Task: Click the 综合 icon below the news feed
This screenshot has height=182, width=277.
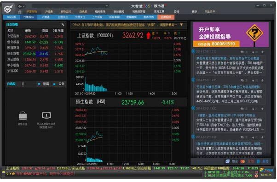Action: click(x=227, y=161)
